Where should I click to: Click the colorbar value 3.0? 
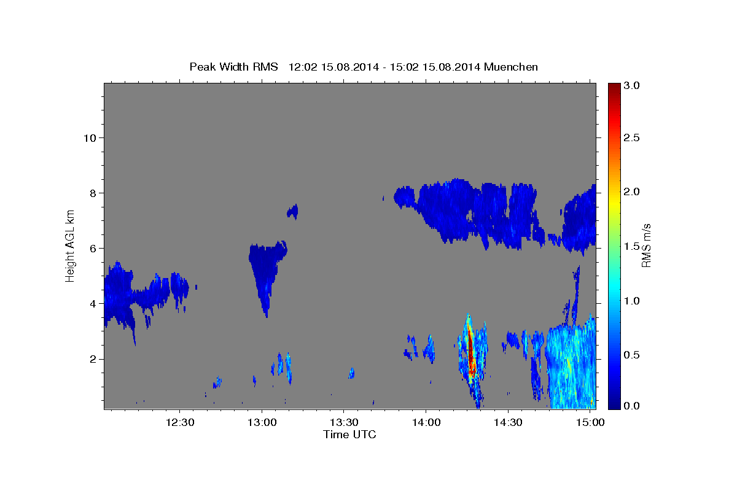coord(631,86)
